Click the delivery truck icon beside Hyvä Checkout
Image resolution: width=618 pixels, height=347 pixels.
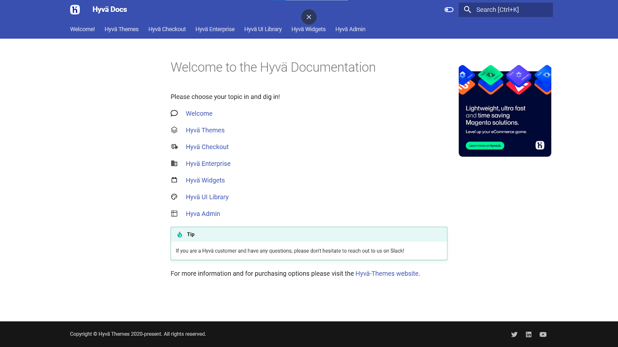(x=174, y=147)
